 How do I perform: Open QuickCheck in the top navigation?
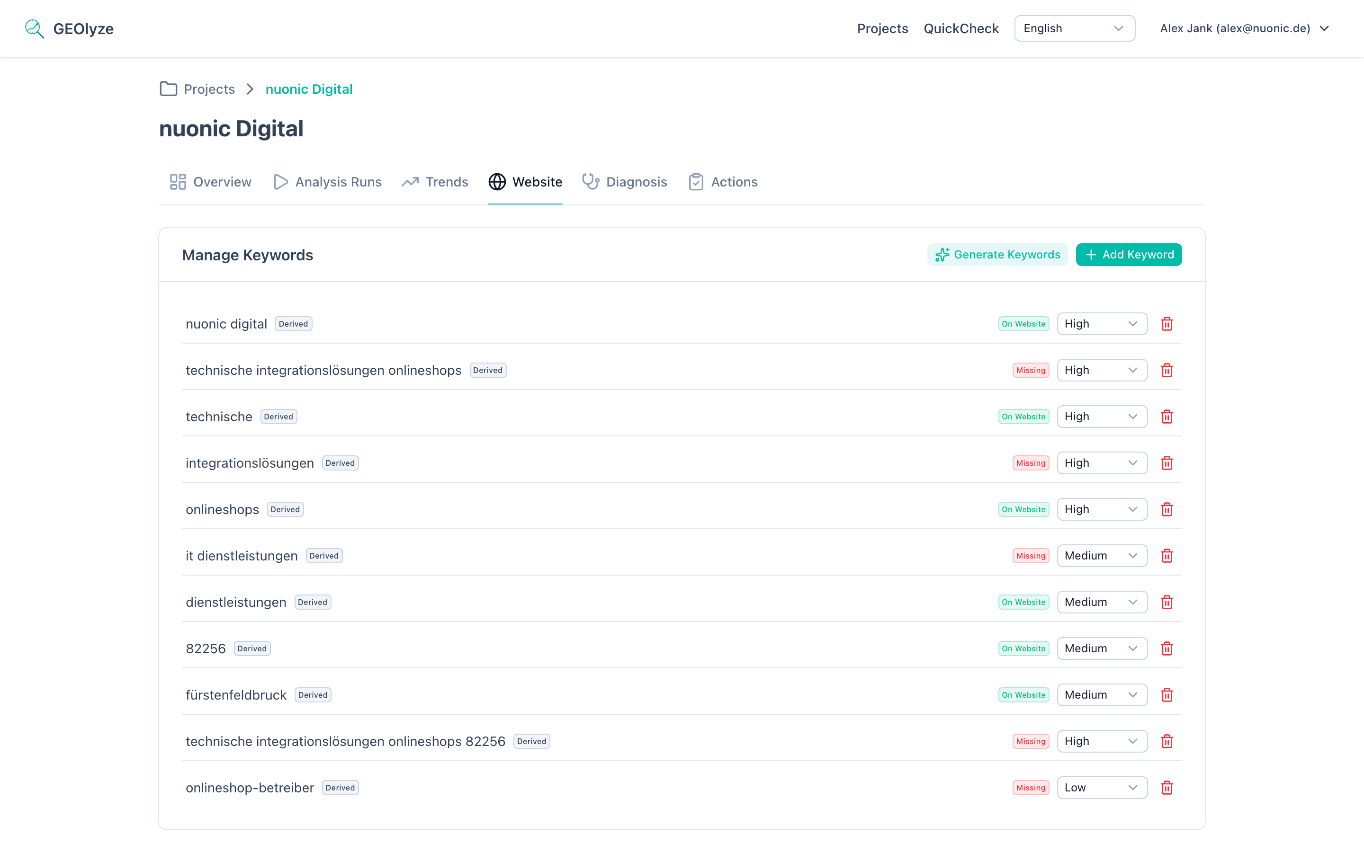pyautogui.click(x=961, y=29)
